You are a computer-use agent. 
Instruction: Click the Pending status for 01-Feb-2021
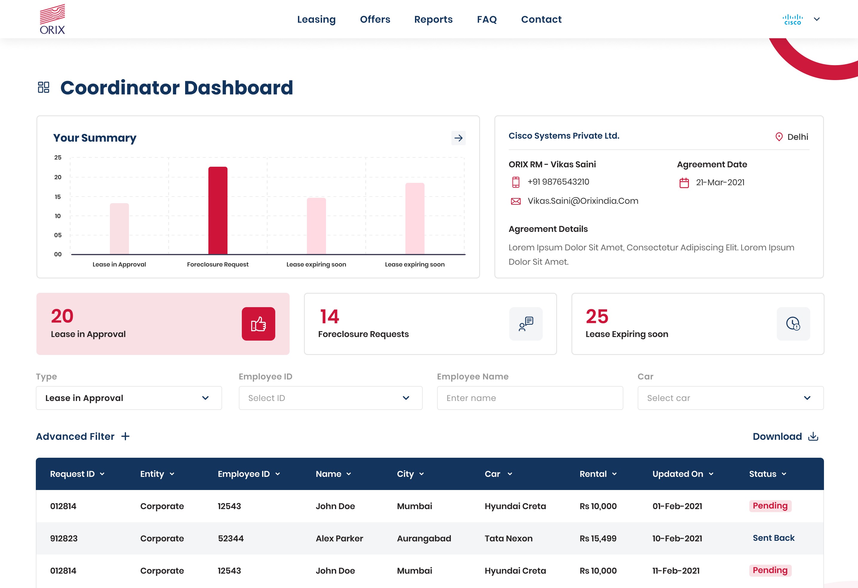770,506
